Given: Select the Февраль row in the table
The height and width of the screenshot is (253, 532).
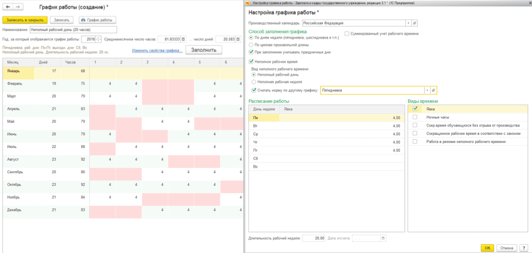Looking at the screenshot, I should [17, 85].
